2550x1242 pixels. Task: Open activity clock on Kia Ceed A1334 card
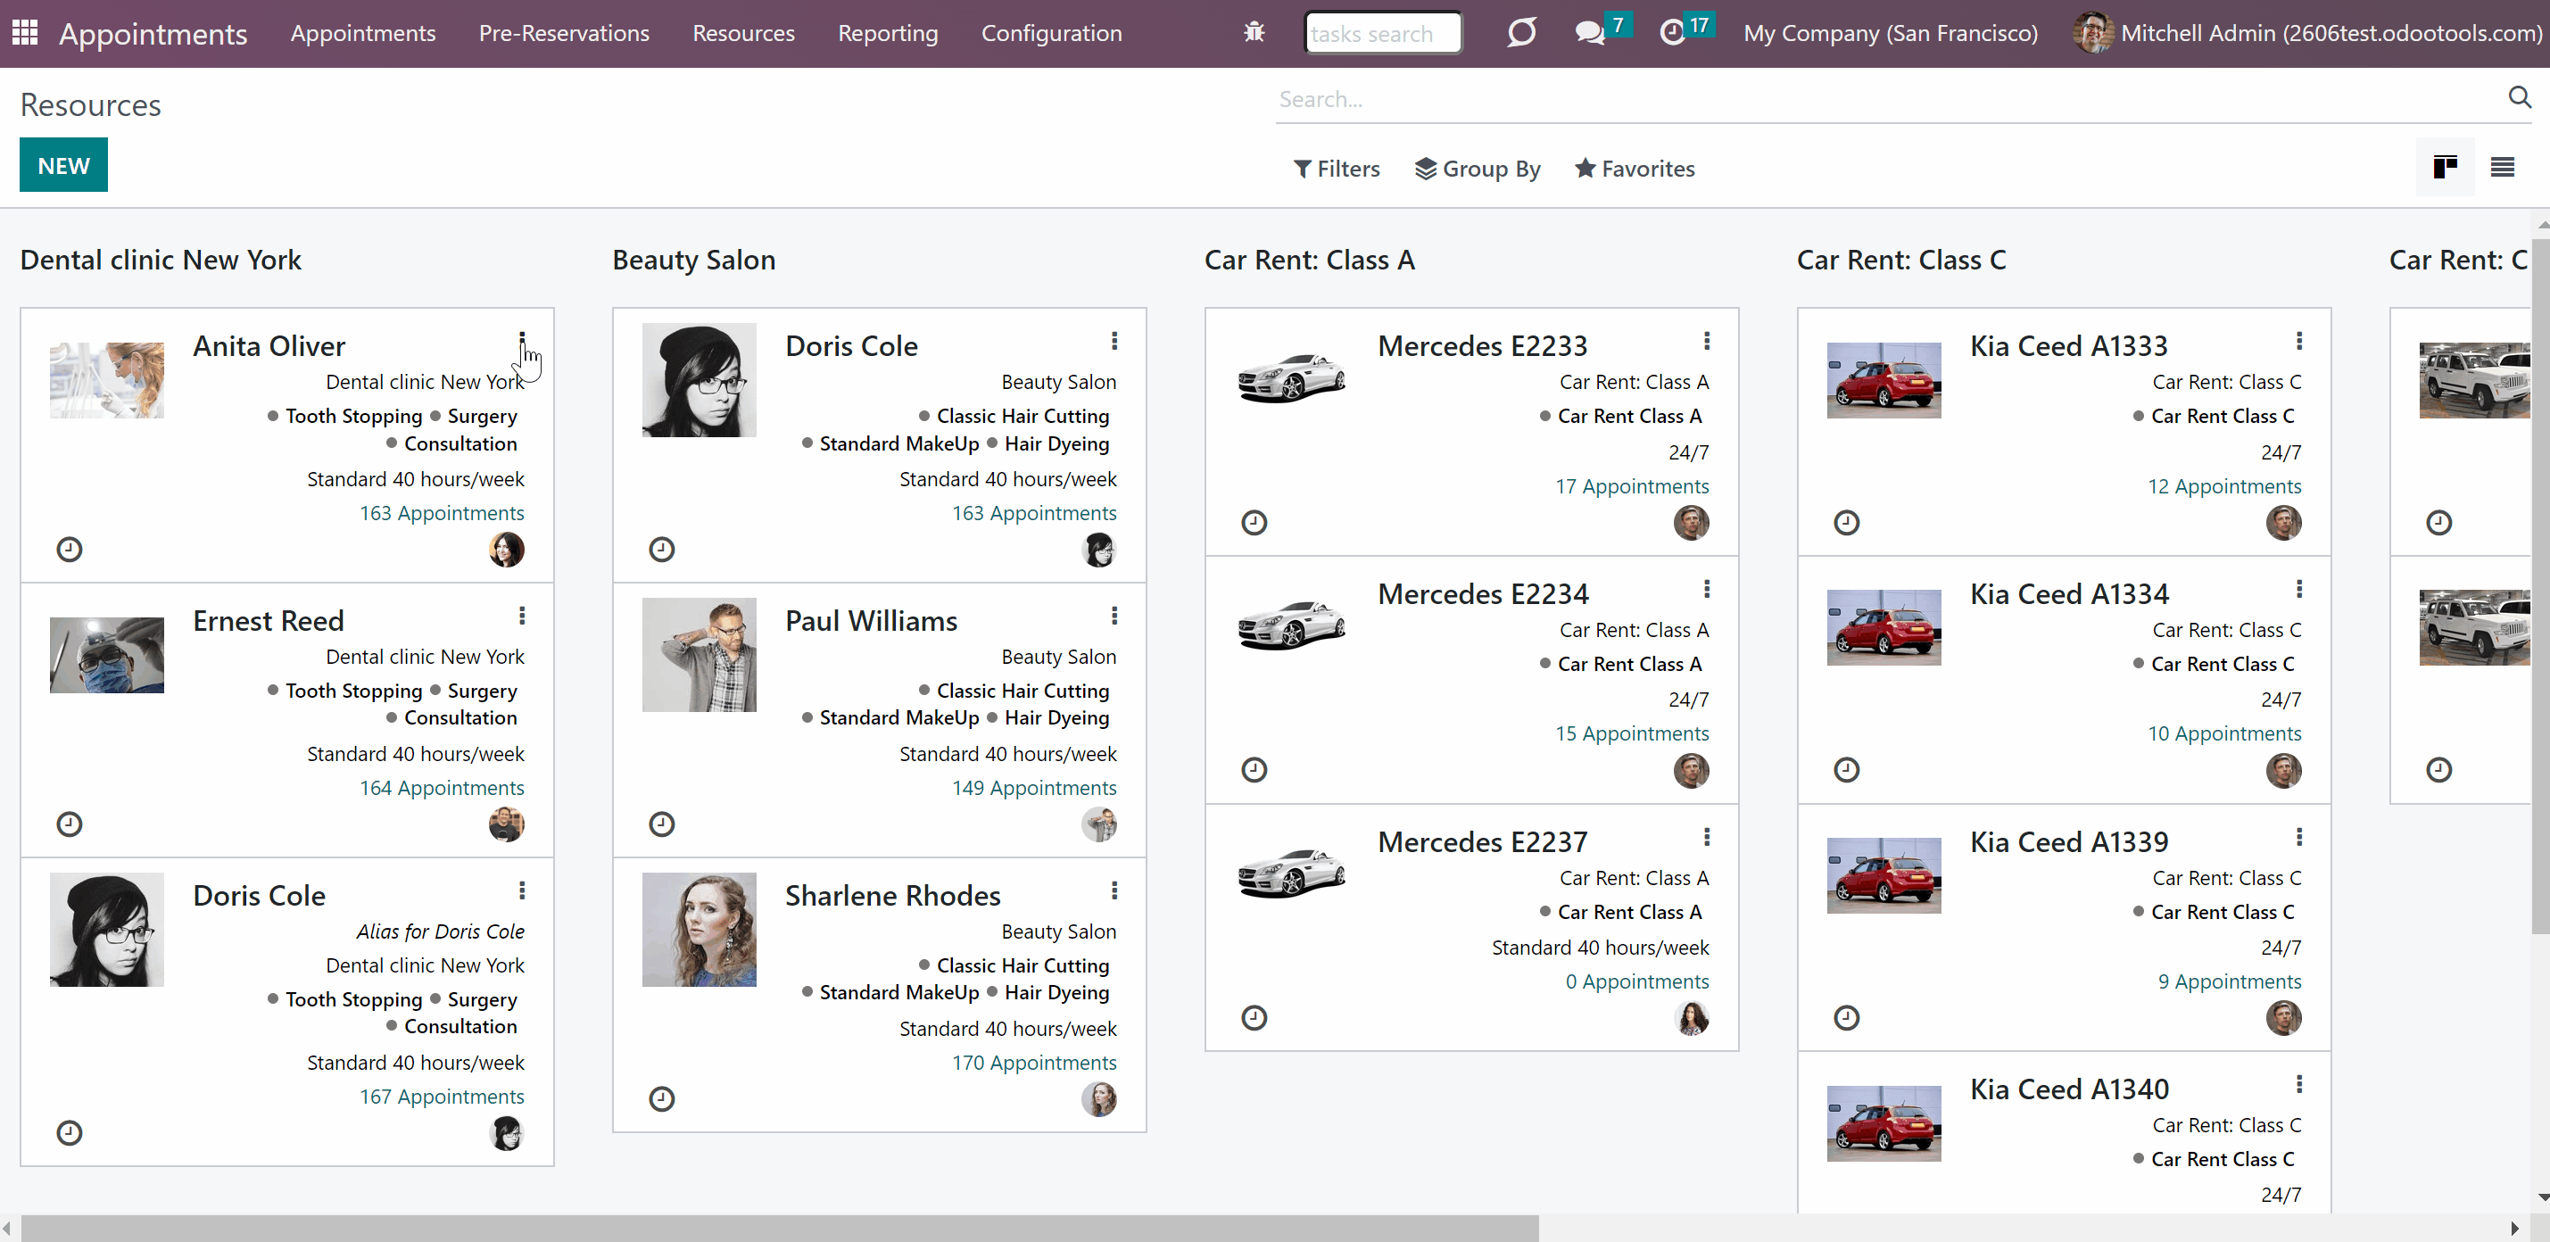(1846, 770)
